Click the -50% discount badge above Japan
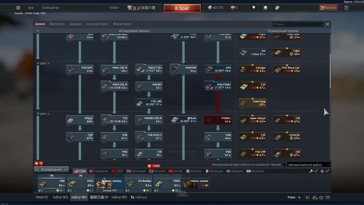This screenshot has height=205, width=364. click(156, 166)
